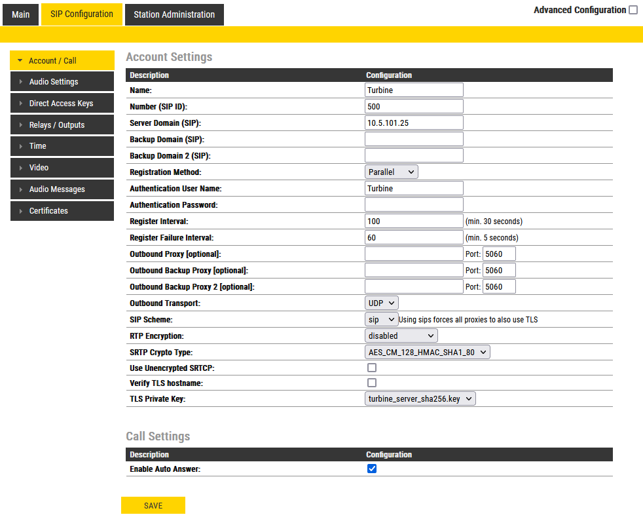Open the Outbound Transport dropdown
The height and width of the screenshot is (519, 643).
pos(381,303)
